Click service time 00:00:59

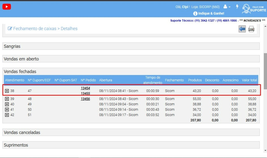click(x=153, y=91)
